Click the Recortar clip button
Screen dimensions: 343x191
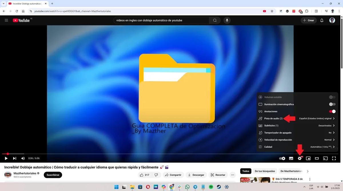coord(218,175)
